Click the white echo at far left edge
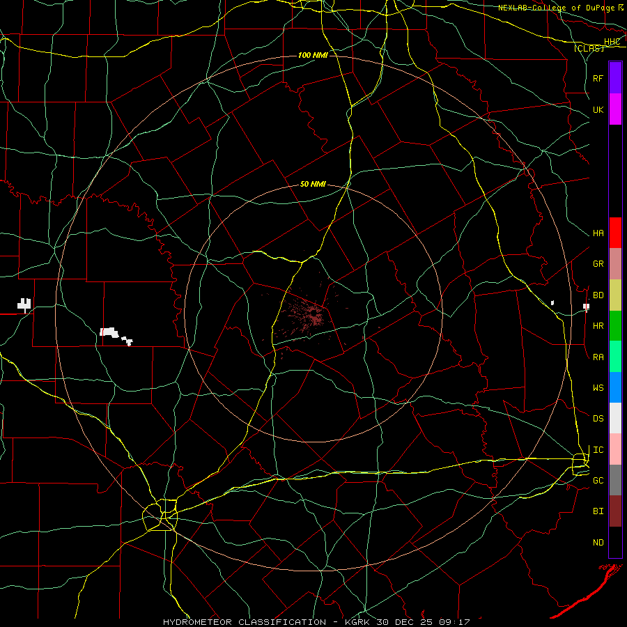The height and width of the screenshot is (627, 627). [24, 304]
